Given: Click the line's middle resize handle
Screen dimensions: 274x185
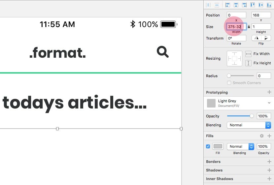Looking at the screenshot, I should 57,129.
